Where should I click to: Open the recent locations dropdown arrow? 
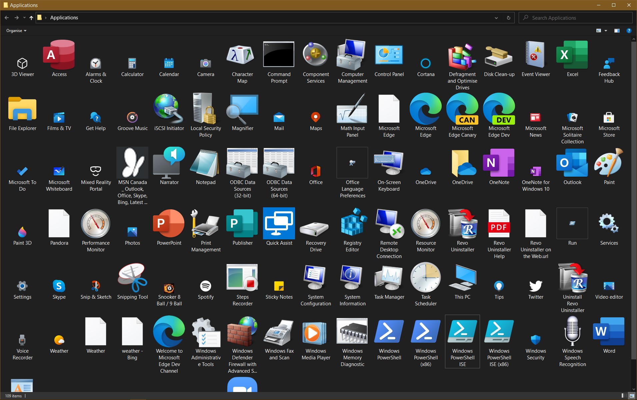pos(24,18)
